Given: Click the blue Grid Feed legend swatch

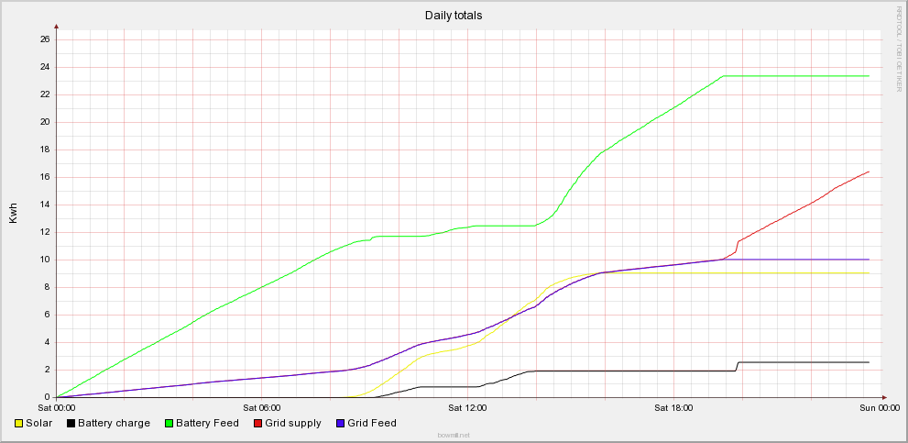Looking at the screenshot, I should (339, 423).
